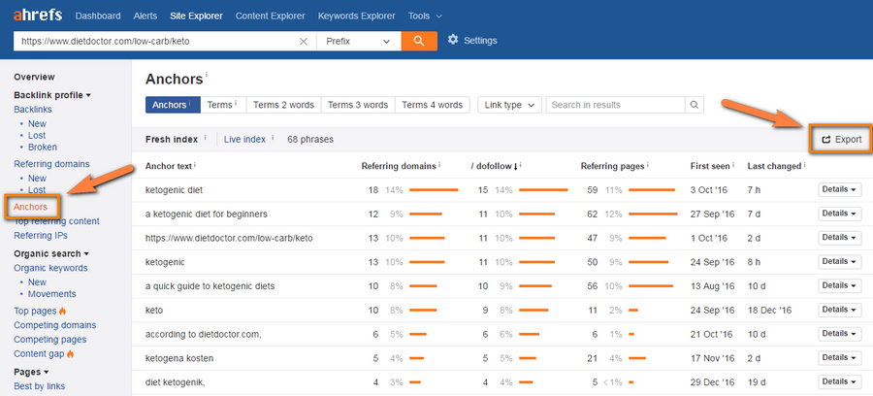The height and width of the screenshot is (396, 873).
Task: Click First seen date '13 Aug '16'
Action: [x=712, y=285]
